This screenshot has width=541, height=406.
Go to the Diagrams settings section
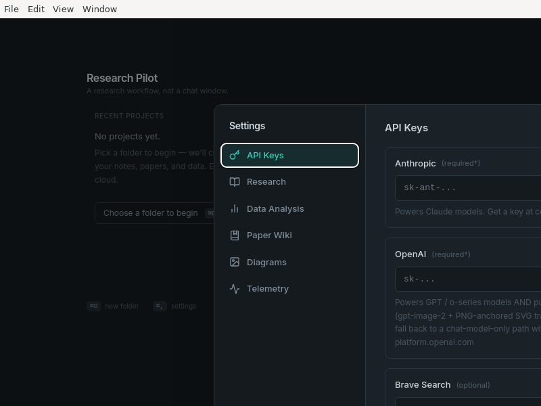pos(290,263)
